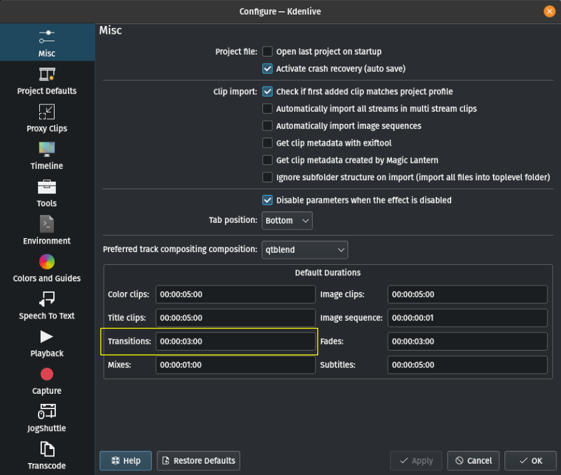Enable Open last project on startup
Screen dimensions: 561x475
267,51
